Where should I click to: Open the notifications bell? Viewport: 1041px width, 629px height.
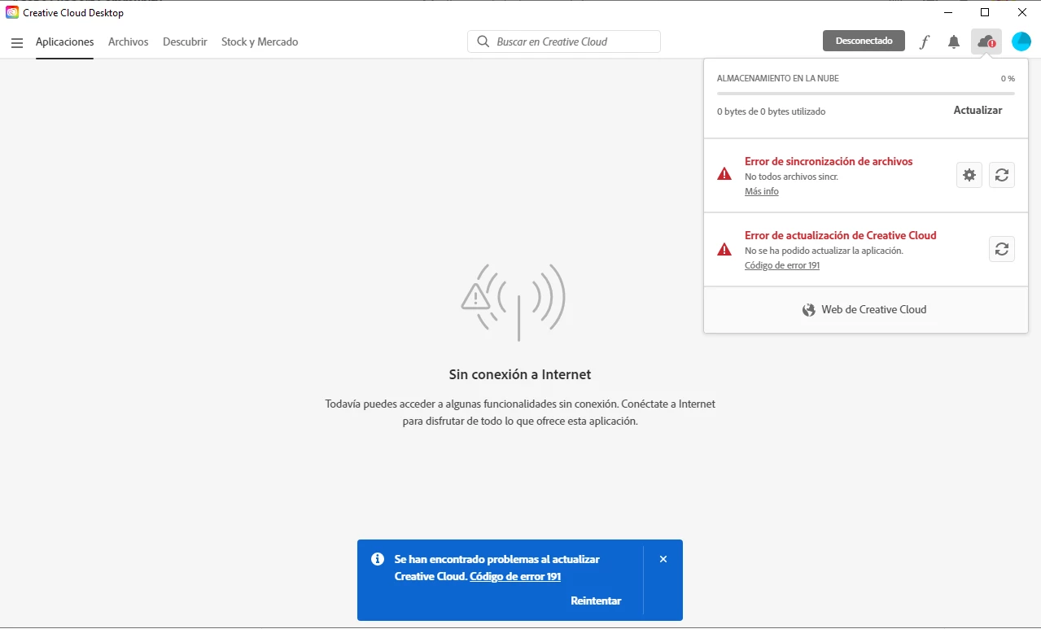point(954,41)
